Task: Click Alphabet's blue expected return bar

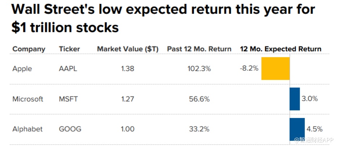Action: 297,129
